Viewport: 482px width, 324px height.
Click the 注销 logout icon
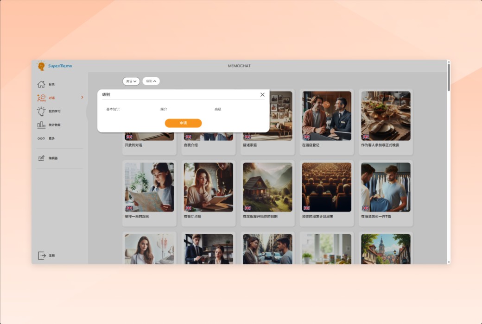coord(42,255)
